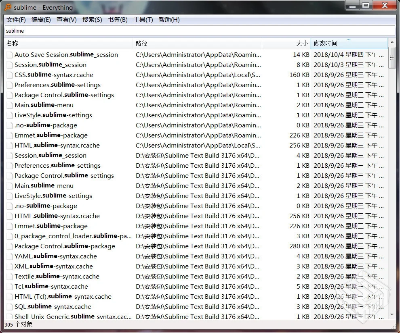Click file icon of CSS.sublime-syntax.rcache
400x333 pixels.
[x=9, y=75]
